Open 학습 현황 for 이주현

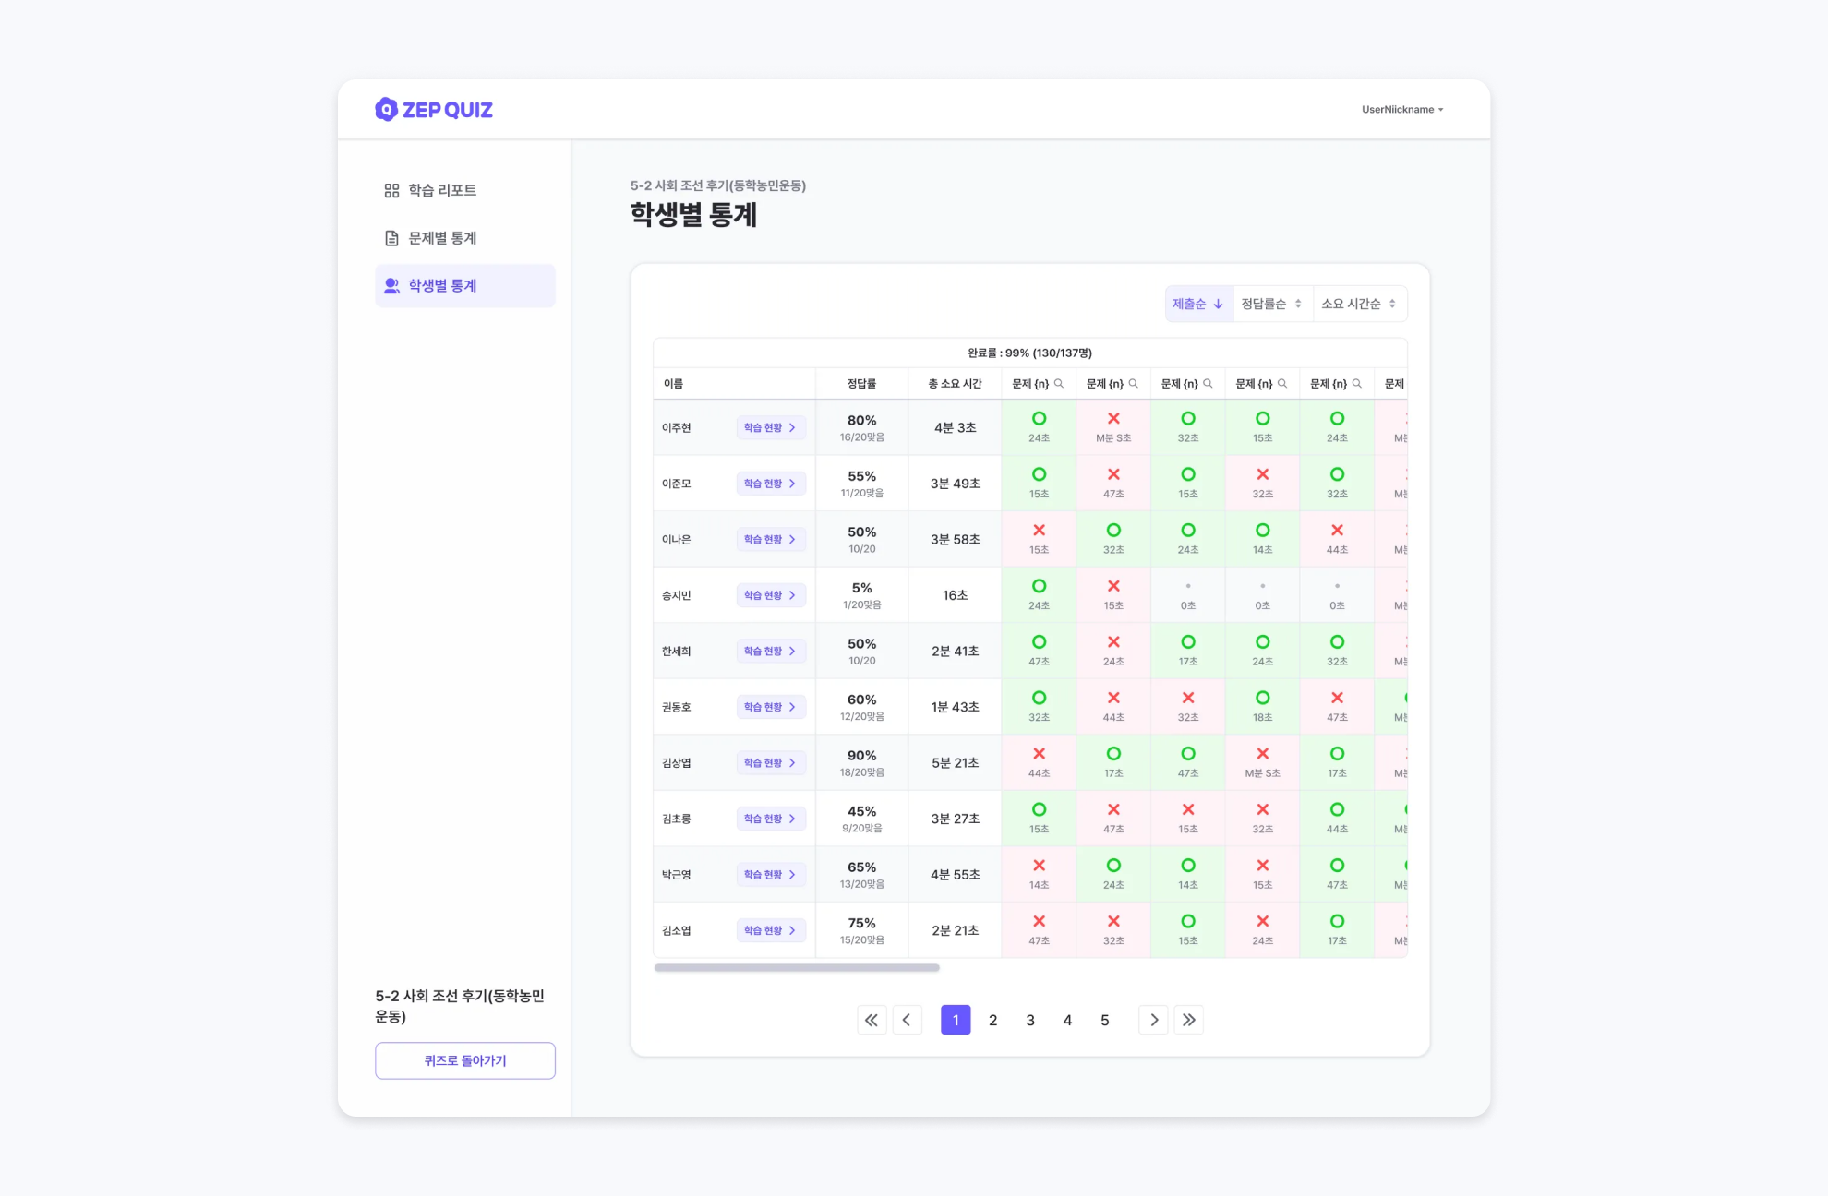tap(770, 428)
